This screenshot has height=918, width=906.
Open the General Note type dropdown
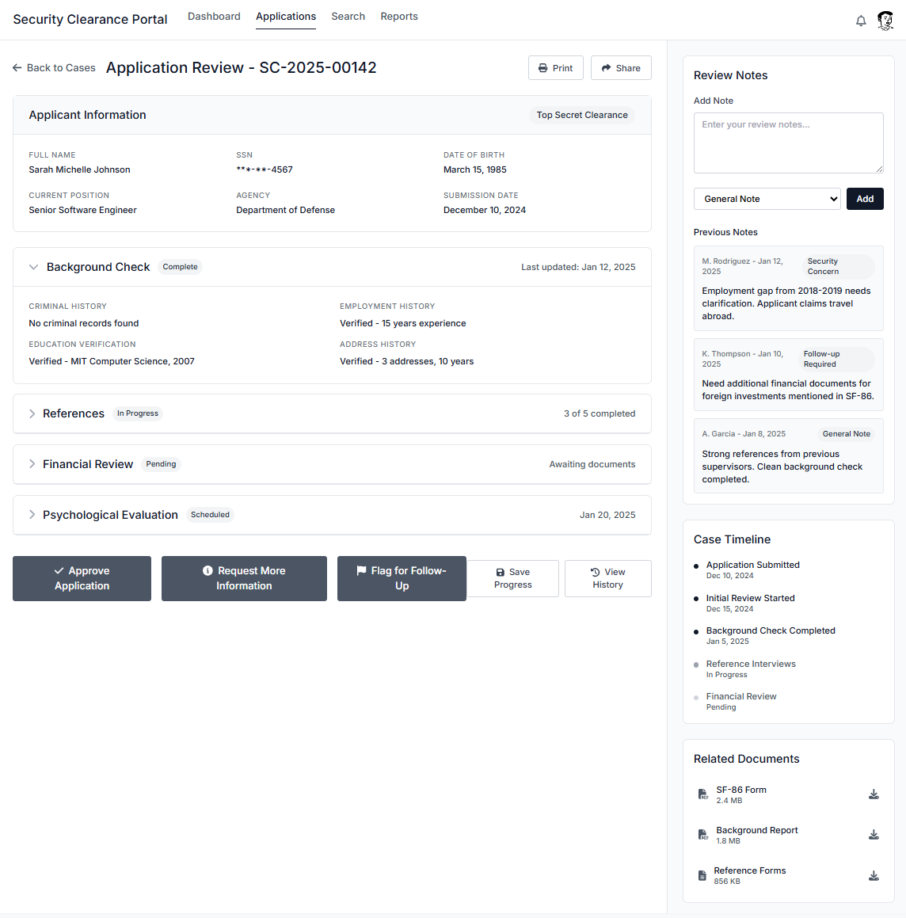[767, 199]
